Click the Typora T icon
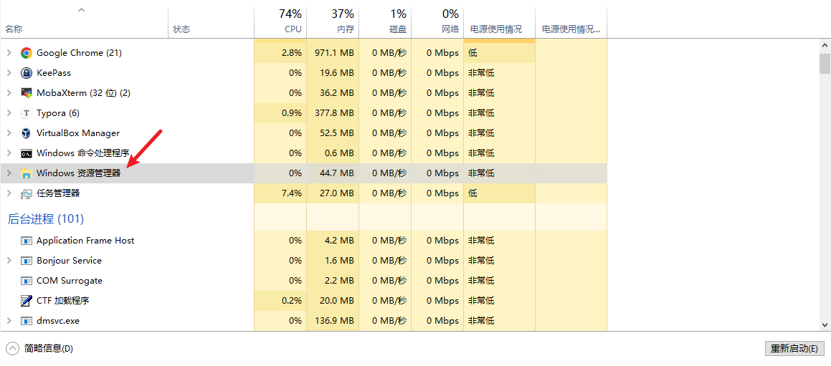831x366 pixels. (x=27, y=113)
